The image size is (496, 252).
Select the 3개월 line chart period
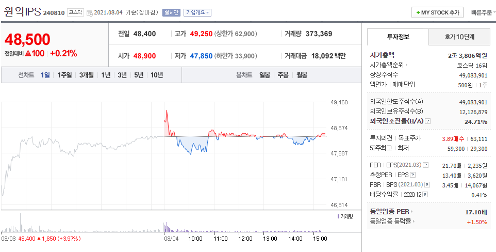point(86,75)
